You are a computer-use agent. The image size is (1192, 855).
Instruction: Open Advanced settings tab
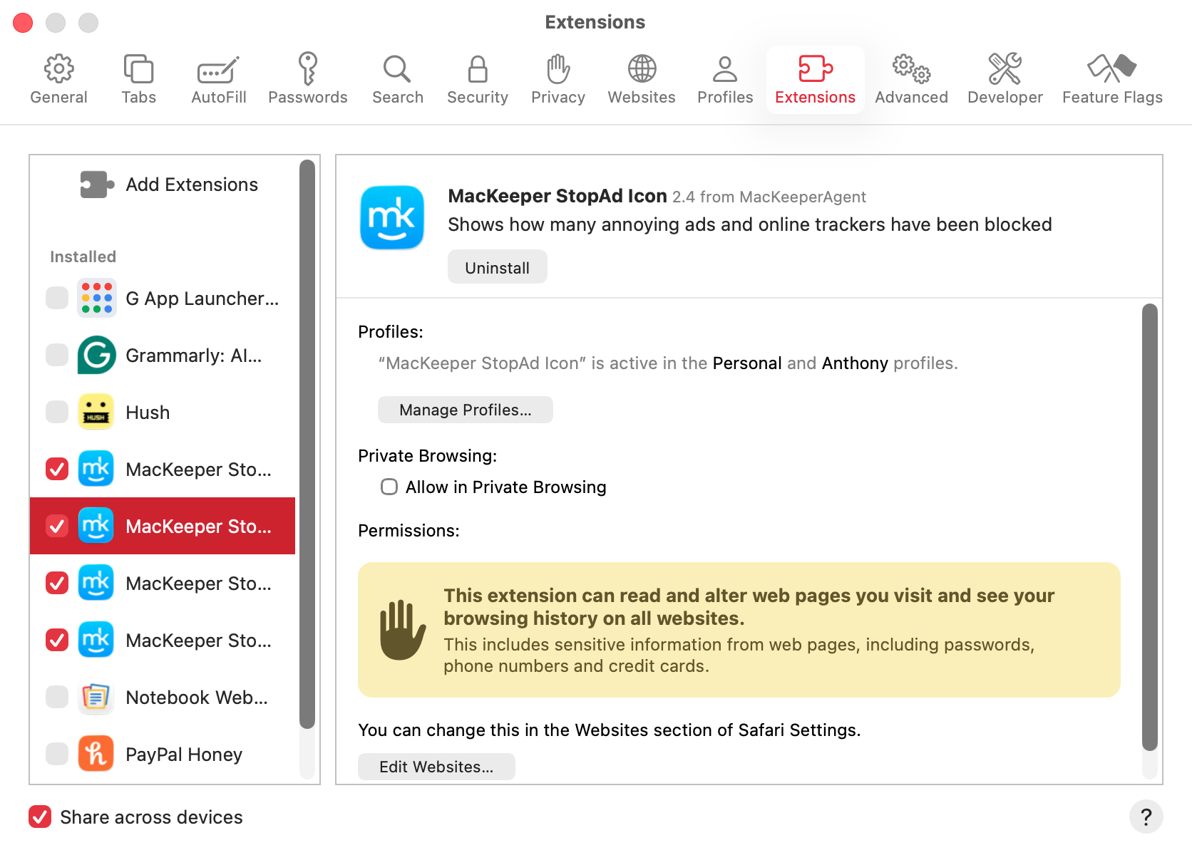(x=911, y=80)
